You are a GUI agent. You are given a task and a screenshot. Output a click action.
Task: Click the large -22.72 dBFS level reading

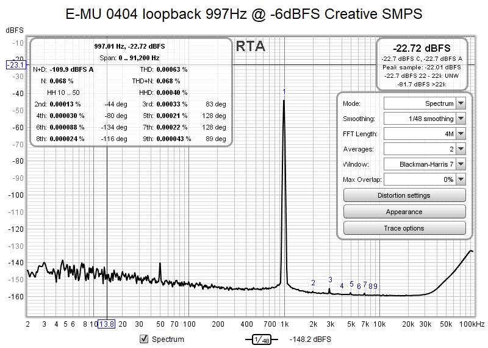(x=422, y=48)
